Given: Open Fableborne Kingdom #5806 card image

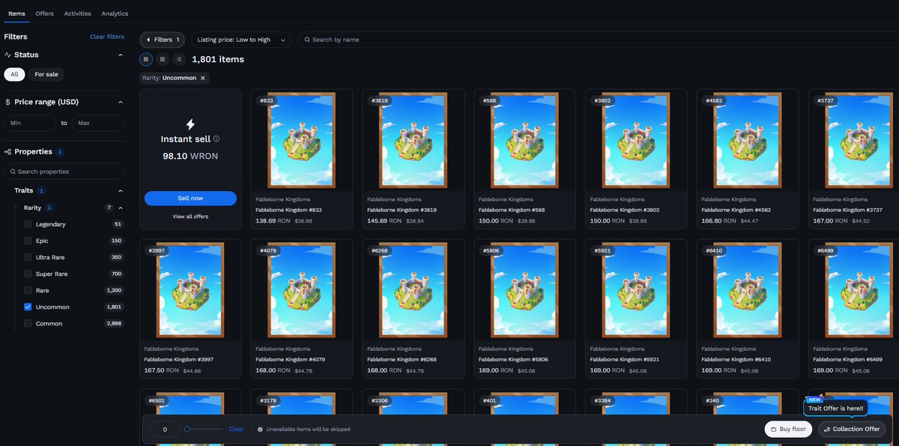Looking at the screenshot, I should click(x=524, y=290).
